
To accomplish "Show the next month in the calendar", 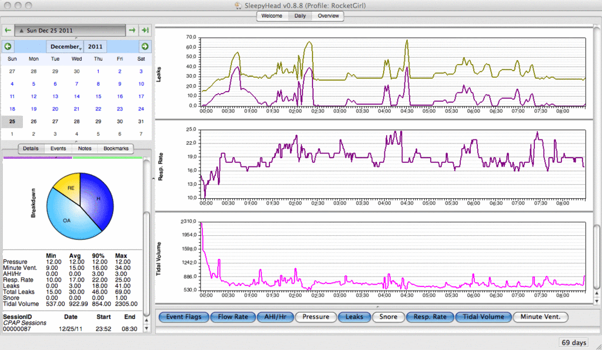I will click(145, 46).
